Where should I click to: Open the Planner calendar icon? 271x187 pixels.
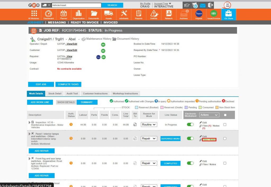coord(64,13)
